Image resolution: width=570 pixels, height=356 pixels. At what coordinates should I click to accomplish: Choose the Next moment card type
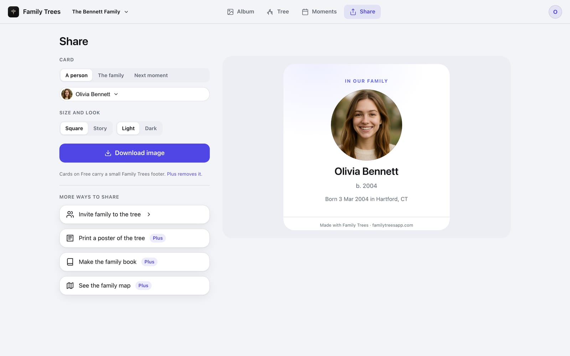tap(151, 75)
